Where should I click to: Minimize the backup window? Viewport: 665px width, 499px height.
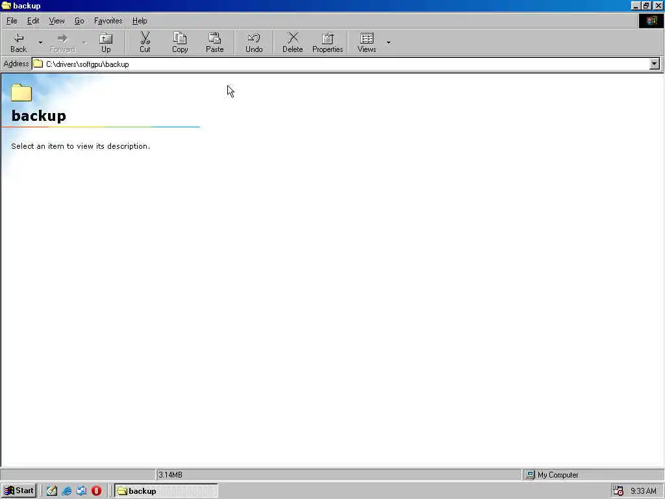pos(635,5)
